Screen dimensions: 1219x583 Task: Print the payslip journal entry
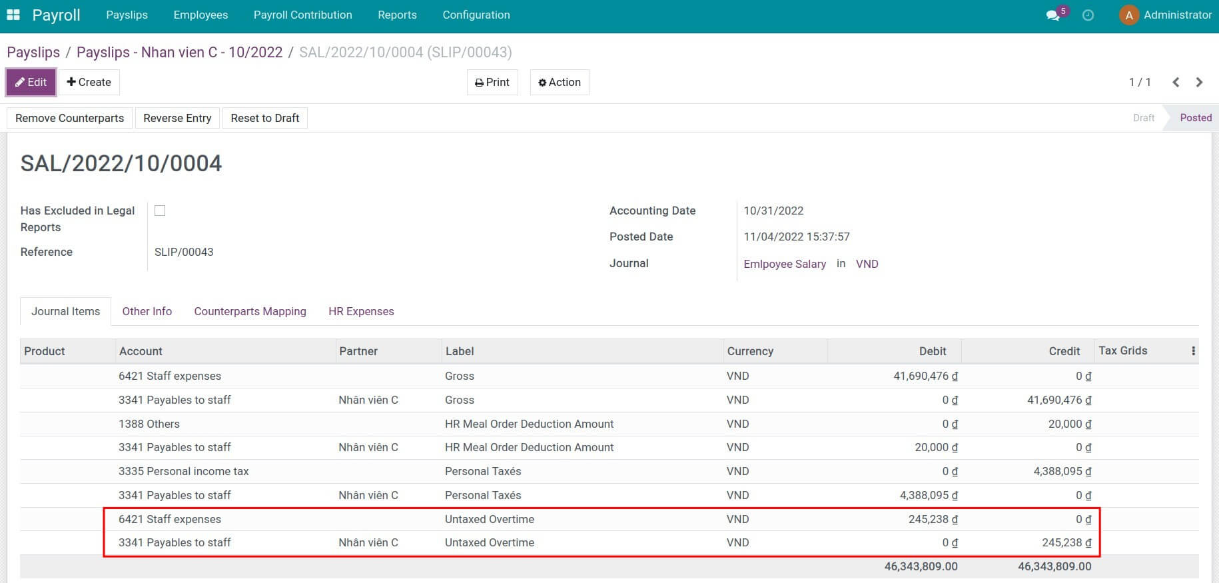pyautogui.click(x=492, y=83)
